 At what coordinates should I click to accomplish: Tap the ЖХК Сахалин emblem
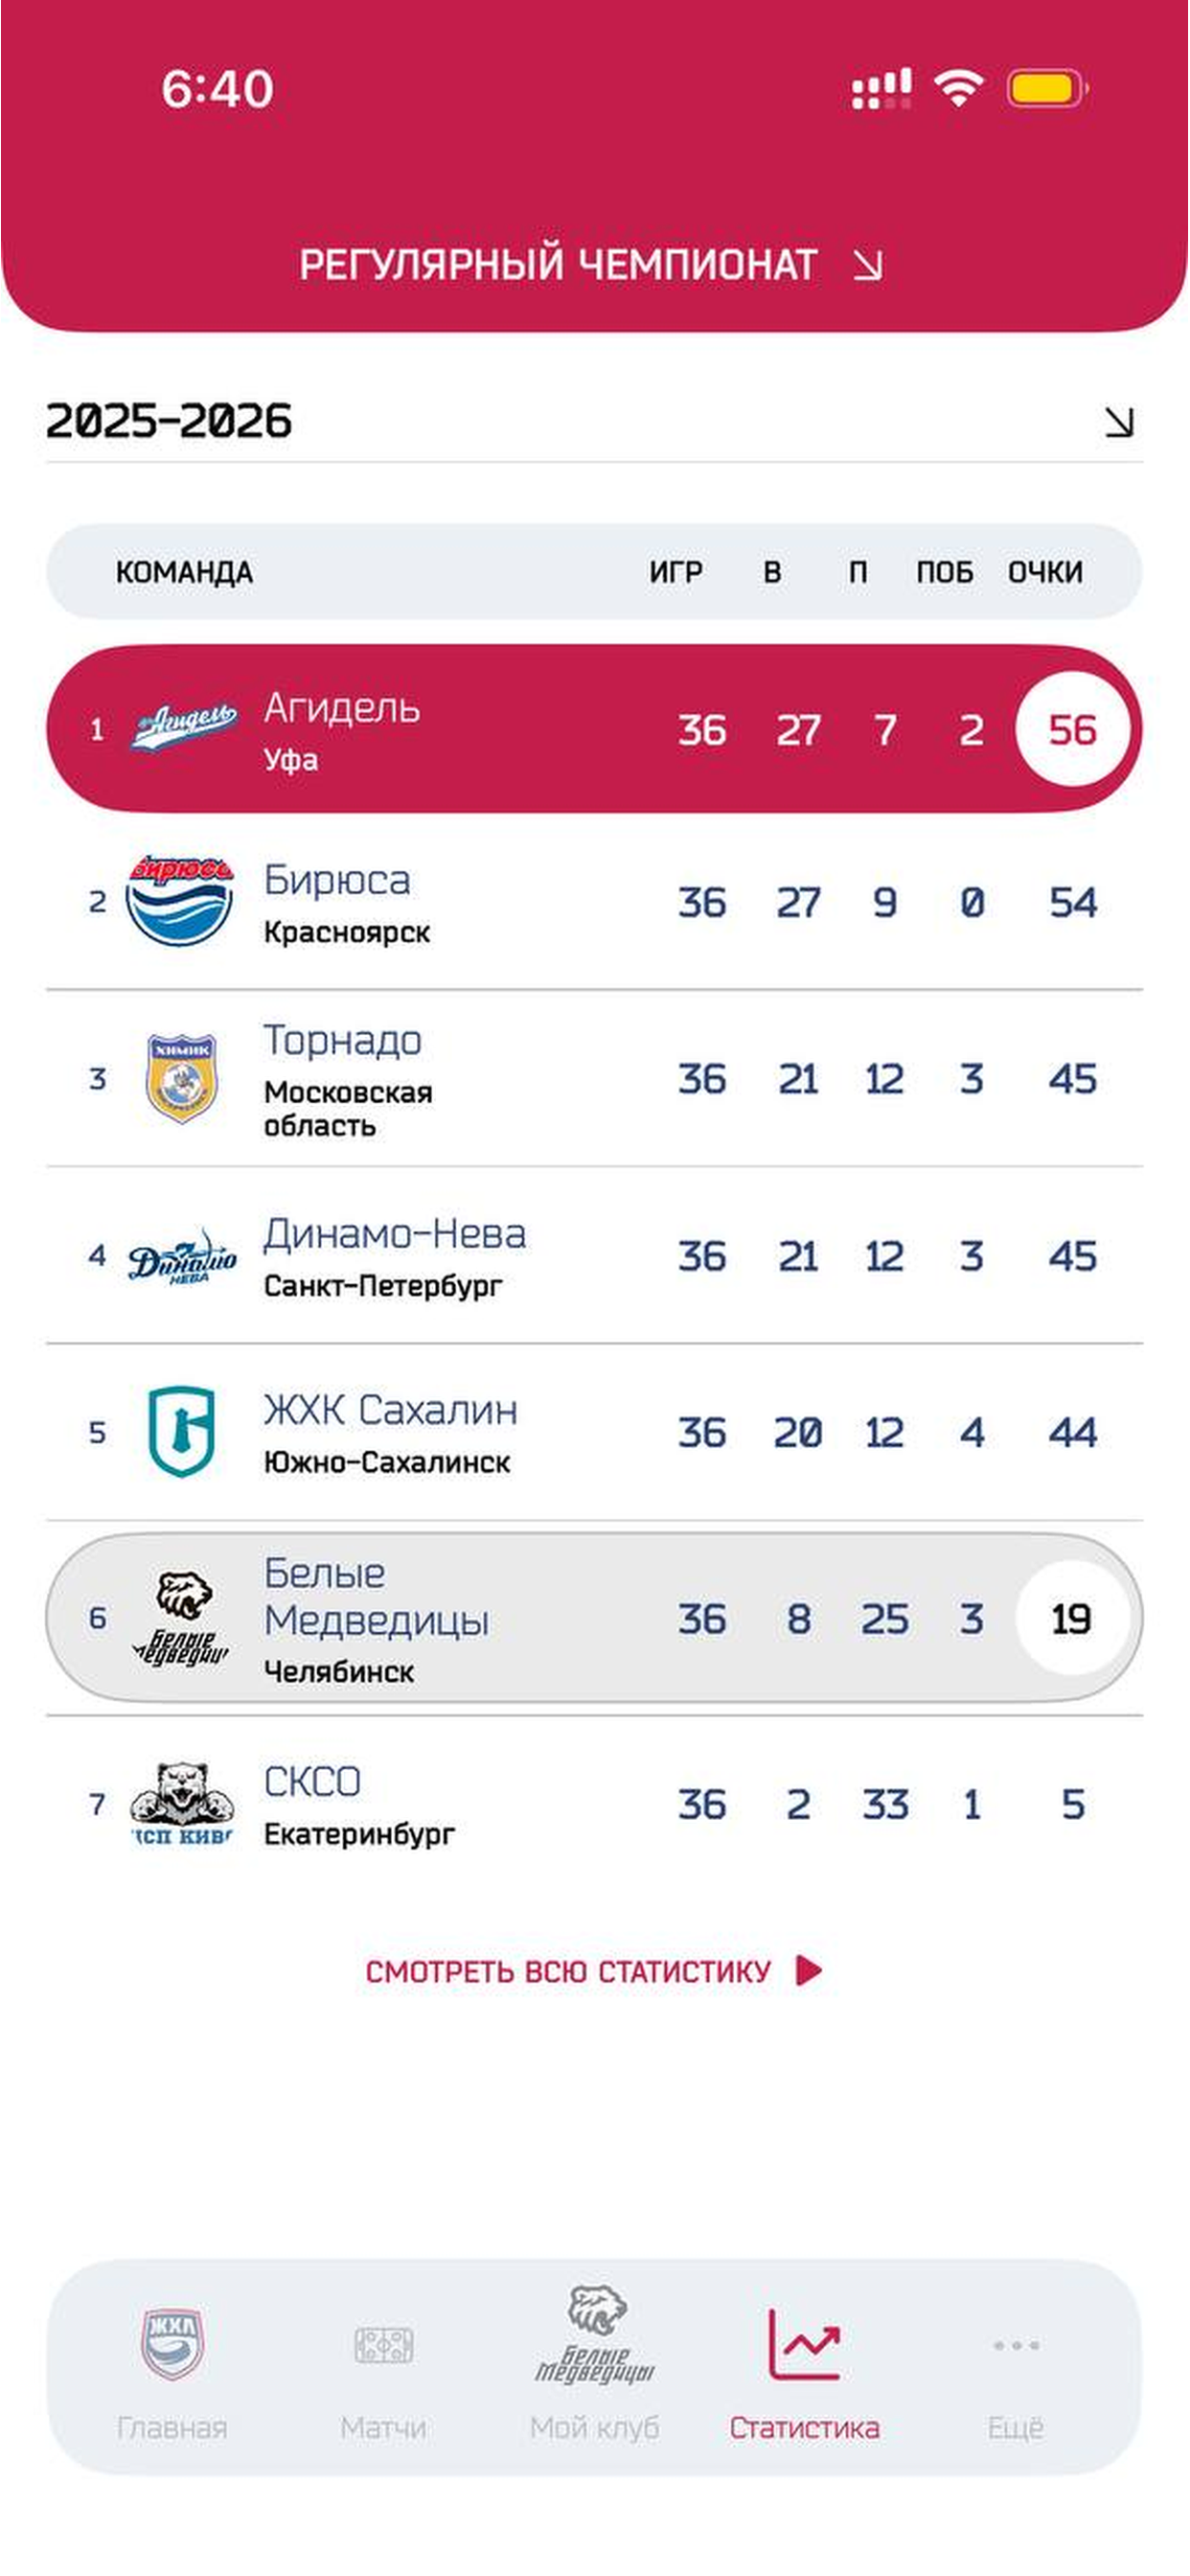click(x=181, y=1431)
